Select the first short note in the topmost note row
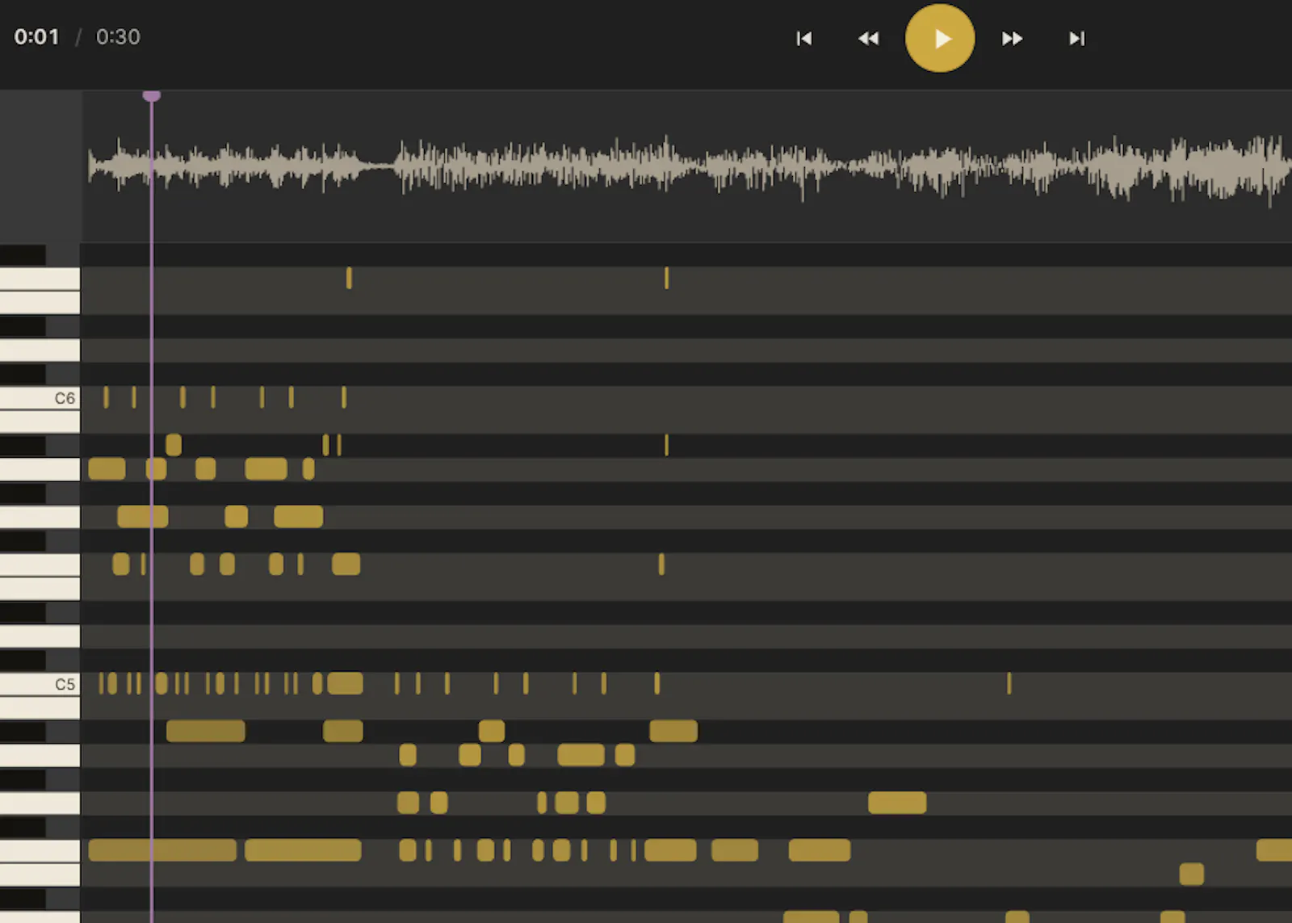 pyautogui.click(x=349, y=278)
